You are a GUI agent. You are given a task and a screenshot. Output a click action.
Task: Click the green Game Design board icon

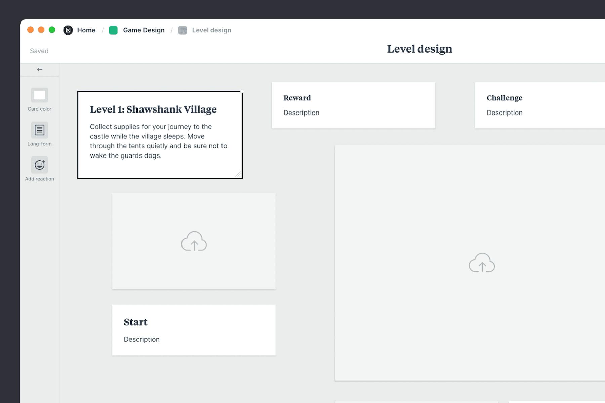113,30
